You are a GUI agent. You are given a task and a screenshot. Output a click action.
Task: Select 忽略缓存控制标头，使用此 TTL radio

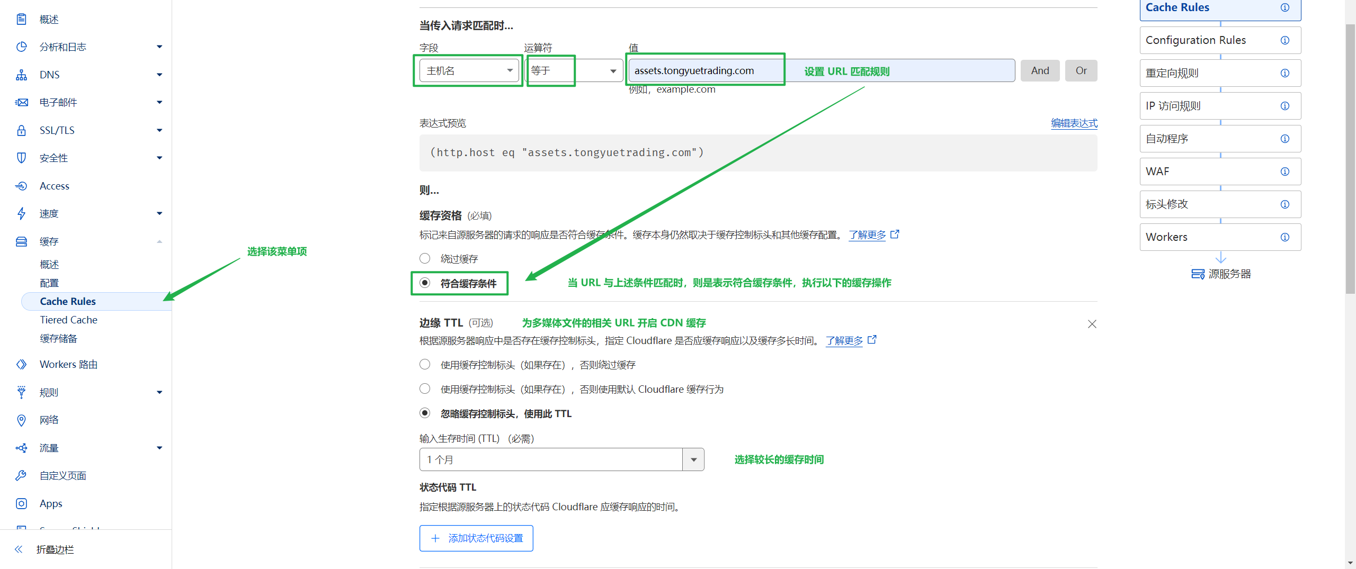[x=425, y=413]
